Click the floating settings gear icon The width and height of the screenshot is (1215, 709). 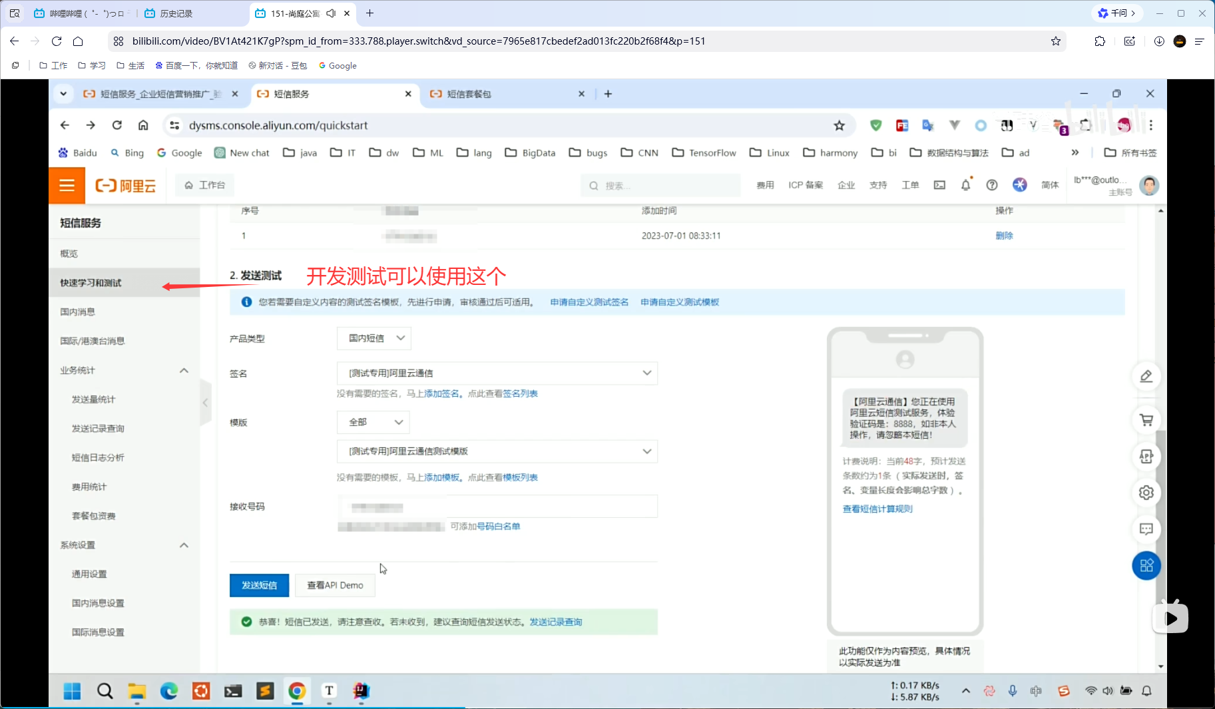click(1146, 493)
